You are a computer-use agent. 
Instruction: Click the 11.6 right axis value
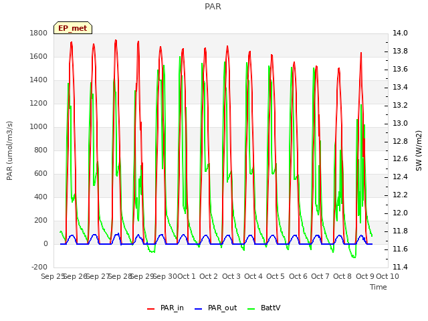click(x=400, y=249)
